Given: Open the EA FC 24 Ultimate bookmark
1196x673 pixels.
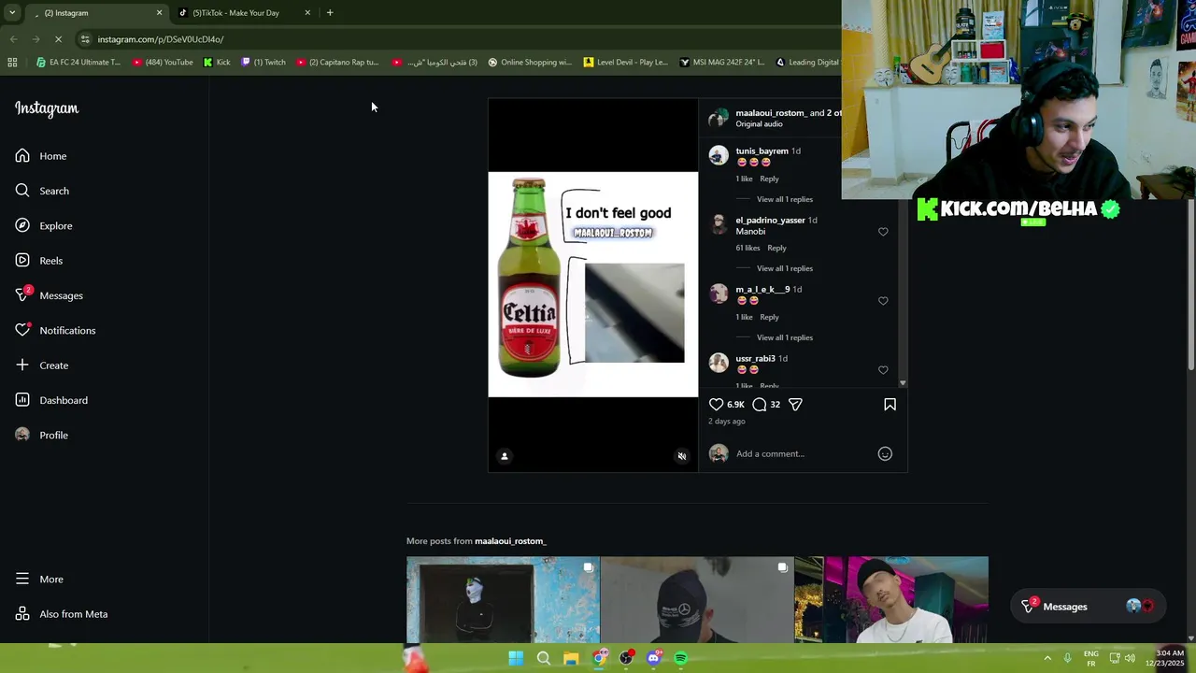Looking at the screenshot, I should [78, 63].
